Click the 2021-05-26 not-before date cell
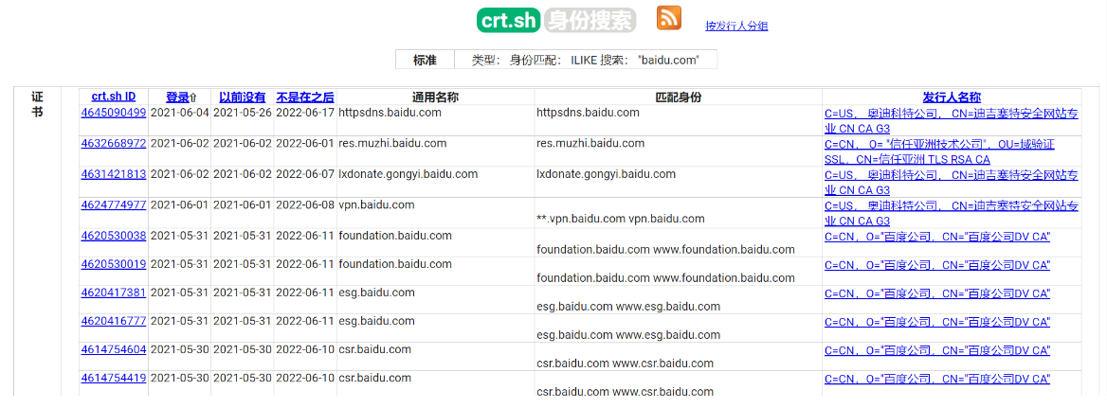The height and width of the screenshot is (408, 1107). coord(243,112)
